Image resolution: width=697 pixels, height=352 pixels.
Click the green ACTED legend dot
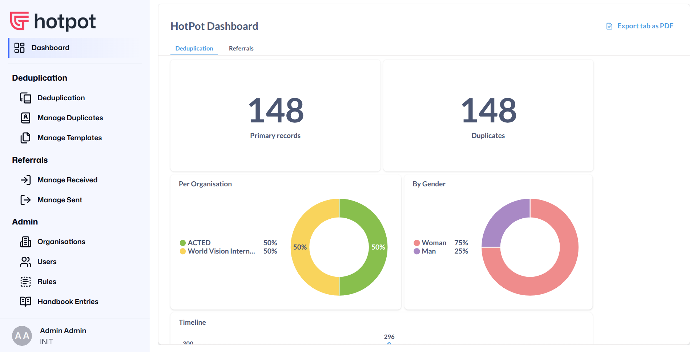(183, 243)
